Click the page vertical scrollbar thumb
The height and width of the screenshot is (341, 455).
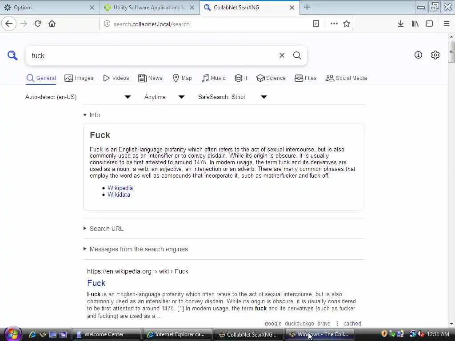451,52
